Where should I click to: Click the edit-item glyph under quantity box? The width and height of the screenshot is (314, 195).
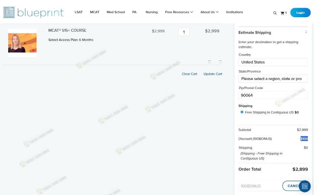point(209,62)
